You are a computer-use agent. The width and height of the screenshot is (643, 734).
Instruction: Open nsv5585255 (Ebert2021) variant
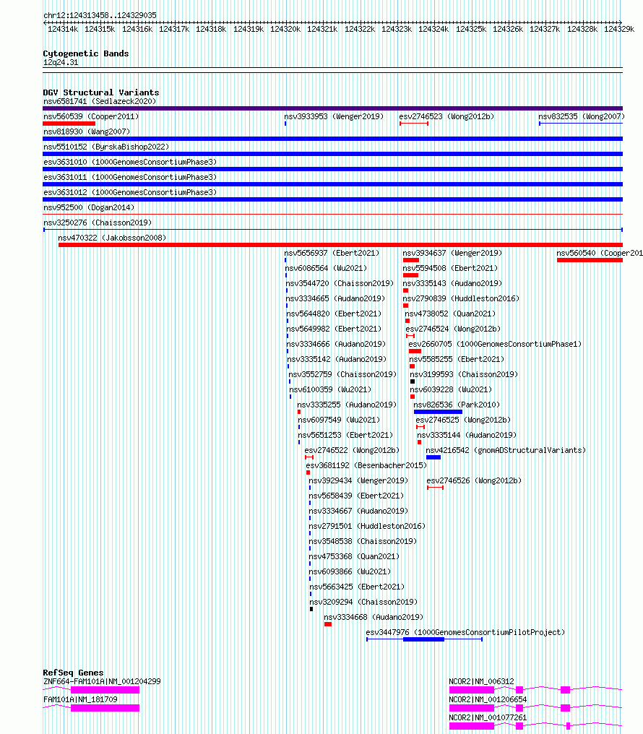coord(457,359)
